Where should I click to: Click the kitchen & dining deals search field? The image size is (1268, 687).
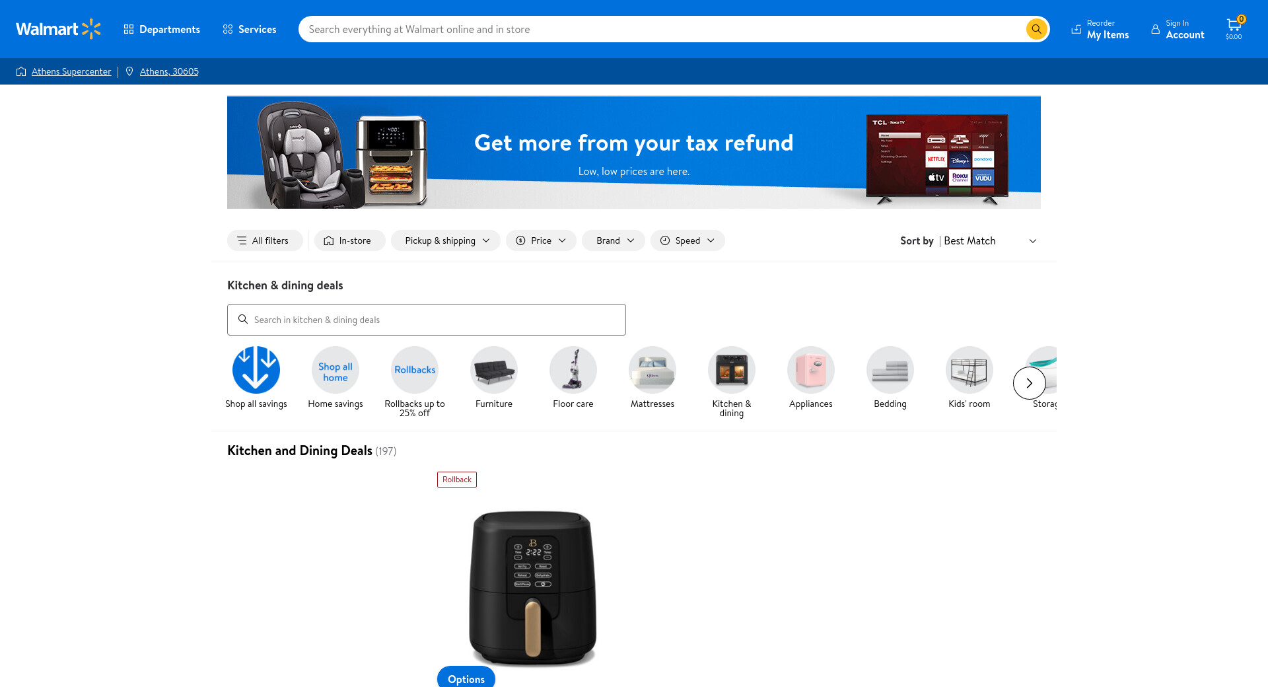coord(427,320)
